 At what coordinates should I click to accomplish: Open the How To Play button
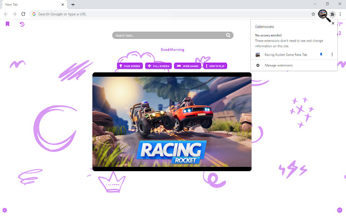click(215, 66)
